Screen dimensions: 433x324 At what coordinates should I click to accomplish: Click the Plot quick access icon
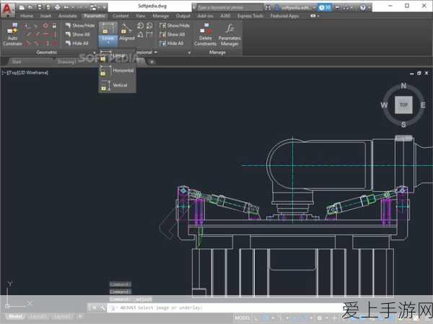pyautogui.click(x=58, y=7)
